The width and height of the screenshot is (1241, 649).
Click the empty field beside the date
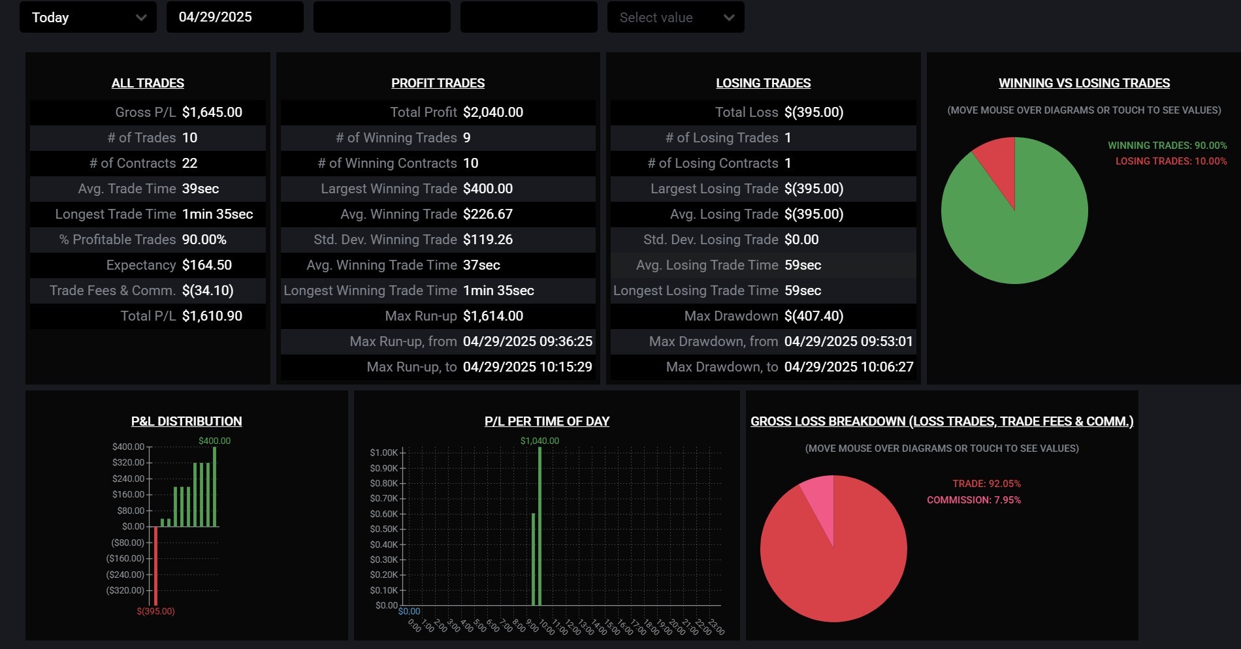[x=381, y=18]
